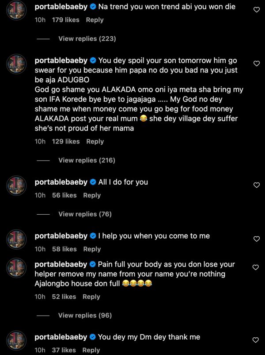Viewport: 265px width, 355px height.
Task: Open avatar beside 'You dey spoil your son' comment
Action: tap(17, 64)
